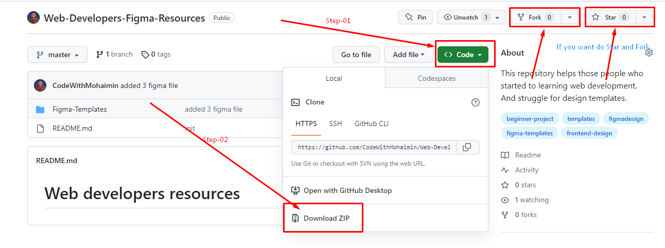Image resolution: width=665 pixels, height=248 pixels.
Task: Star the repository with Star button
Action: pos(610,17)
